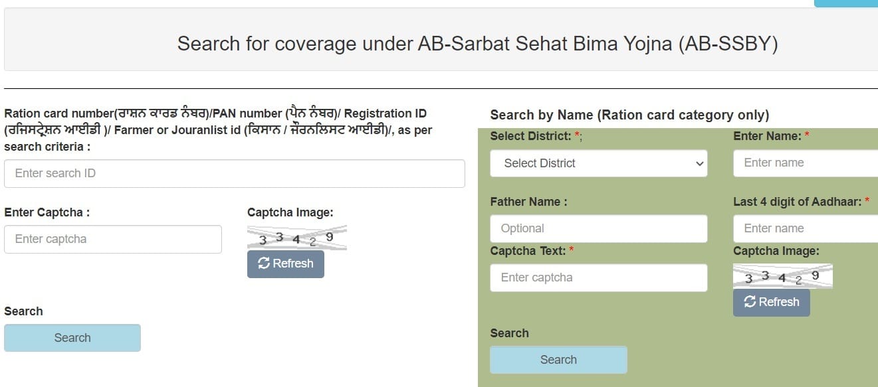Expand the district selection combo box
The height and width of the screenshot is (387, 878).
(x=598, y=163)
